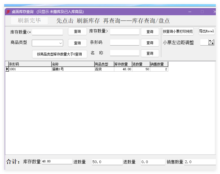Maximize the 桌面库存查询 window
220x174 pixels.
coord(202,12)
